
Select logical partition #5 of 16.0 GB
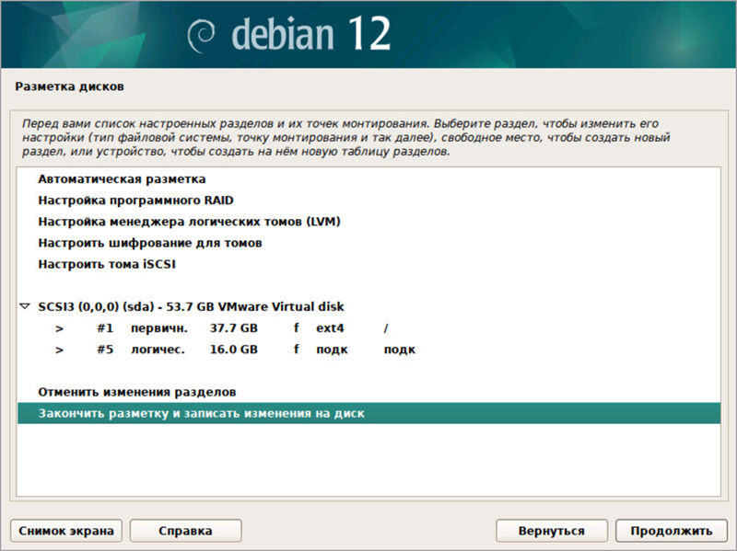tap(230, 350)
